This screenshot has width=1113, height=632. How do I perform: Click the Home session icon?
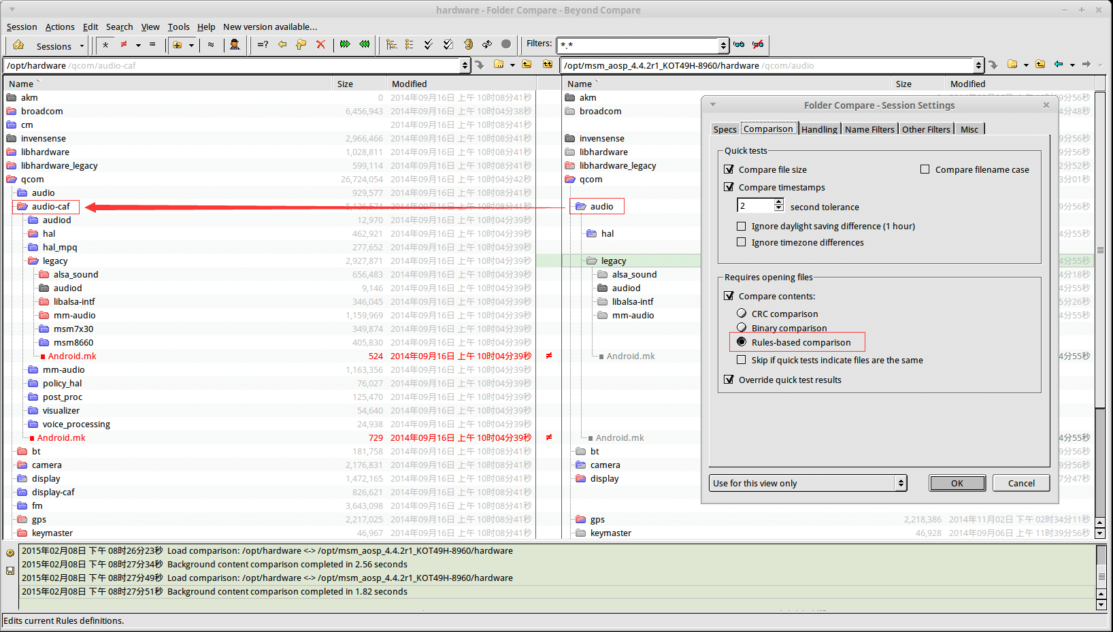18,45
